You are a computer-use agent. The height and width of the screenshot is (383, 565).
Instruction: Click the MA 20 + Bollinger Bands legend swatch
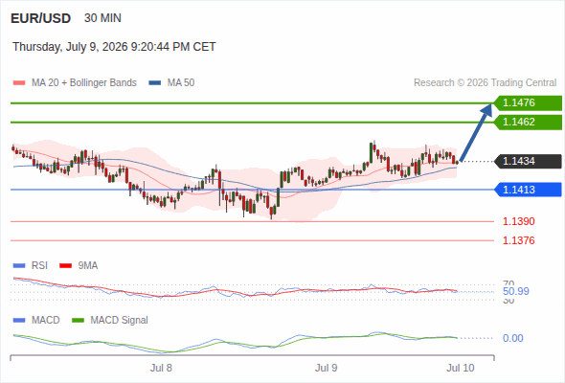click(x=19, y=83)
